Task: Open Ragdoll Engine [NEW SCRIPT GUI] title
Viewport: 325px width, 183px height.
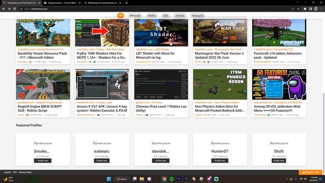Action: point(40,108)
